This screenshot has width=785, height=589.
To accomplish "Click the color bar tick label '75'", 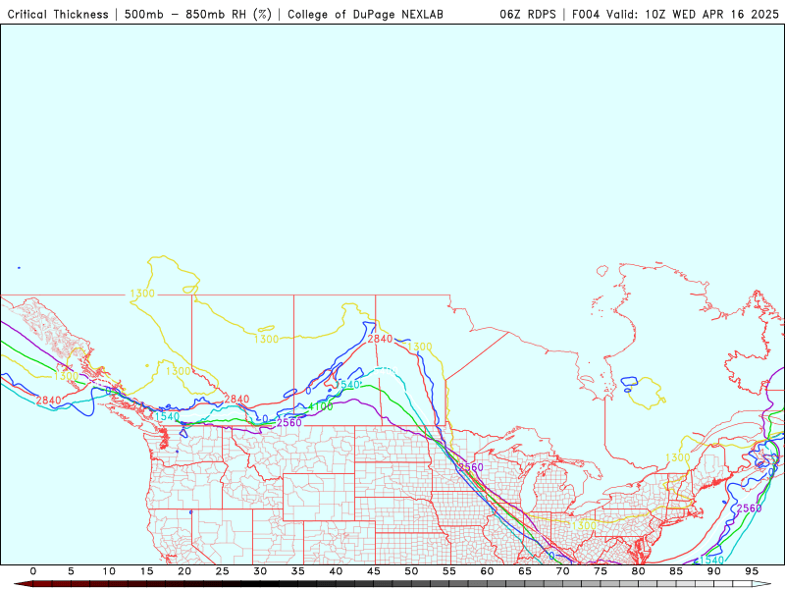I will point(601,571).
